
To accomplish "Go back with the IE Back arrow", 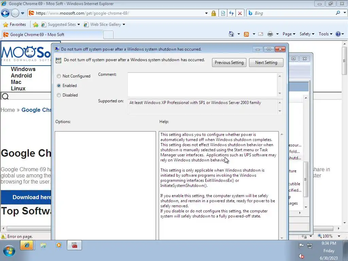I will 5,13.
